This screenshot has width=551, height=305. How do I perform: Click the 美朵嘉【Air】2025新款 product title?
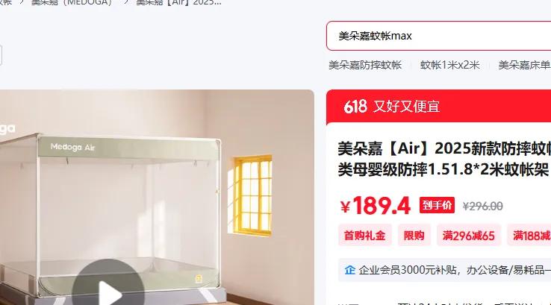(x=444, y=160)
